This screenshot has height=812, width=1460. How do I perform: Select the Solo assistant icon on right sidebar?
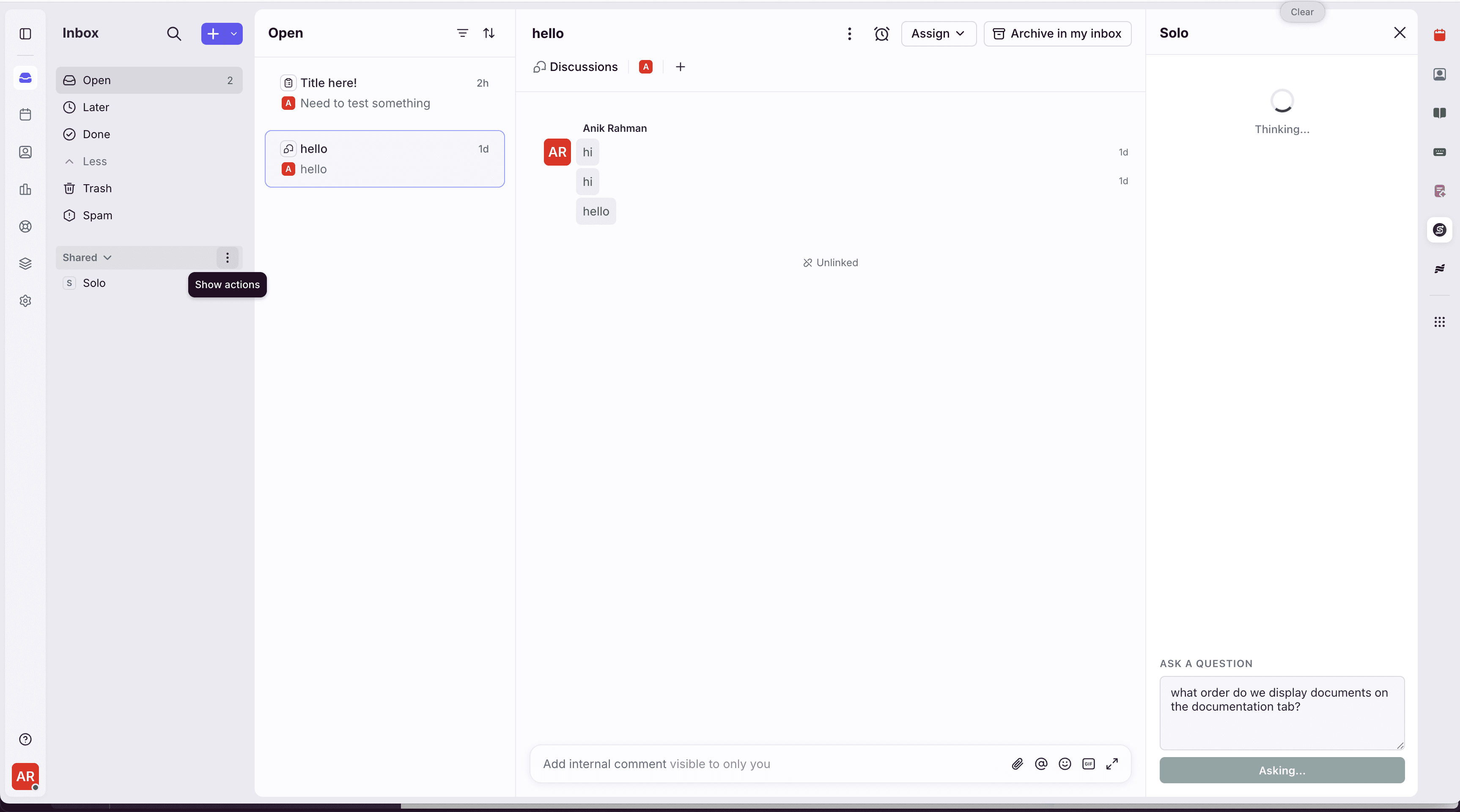1440,229
